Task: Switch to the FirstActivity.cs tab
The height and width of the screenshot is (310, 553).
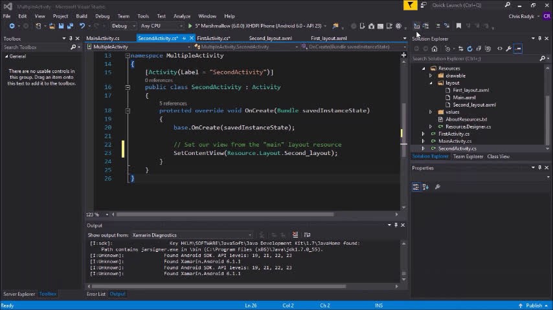Action: [x=214, y=38]
